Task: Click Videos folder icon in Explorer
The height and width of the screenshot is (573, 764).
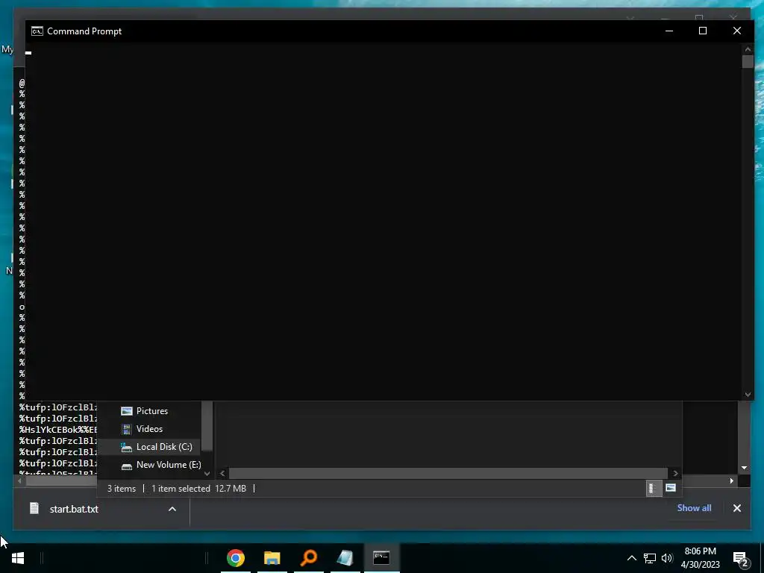Action: 127,429
